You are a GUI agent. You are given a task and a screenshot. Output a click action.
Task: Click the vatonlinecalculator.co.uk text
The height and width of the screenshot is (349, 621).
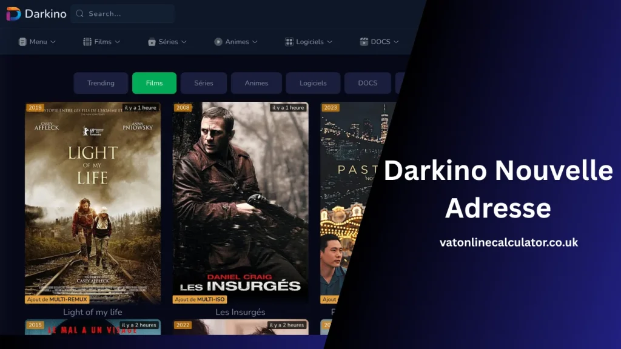(x=509, y=242)
